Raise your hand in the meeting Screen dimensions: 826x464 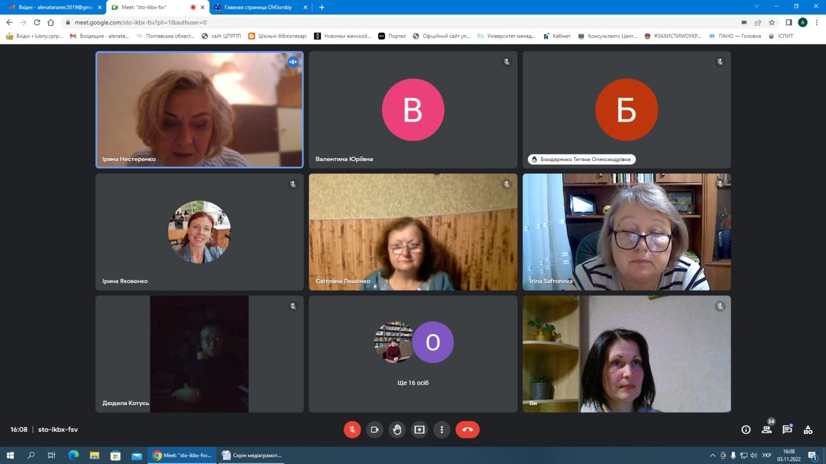click(397, 429)
